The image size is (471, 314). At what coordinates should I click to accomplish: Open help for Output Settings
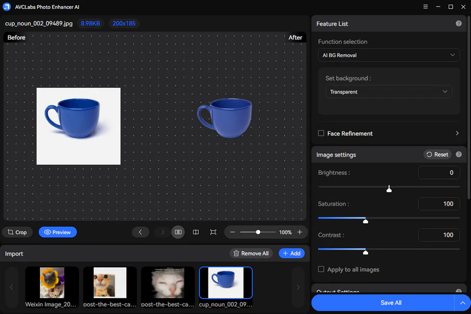point(459,291)
